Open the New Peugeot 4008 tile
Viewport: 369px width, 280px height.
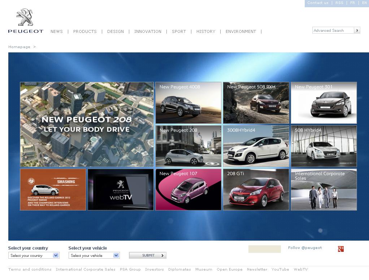pyautogui.click(x=188, y=103)
